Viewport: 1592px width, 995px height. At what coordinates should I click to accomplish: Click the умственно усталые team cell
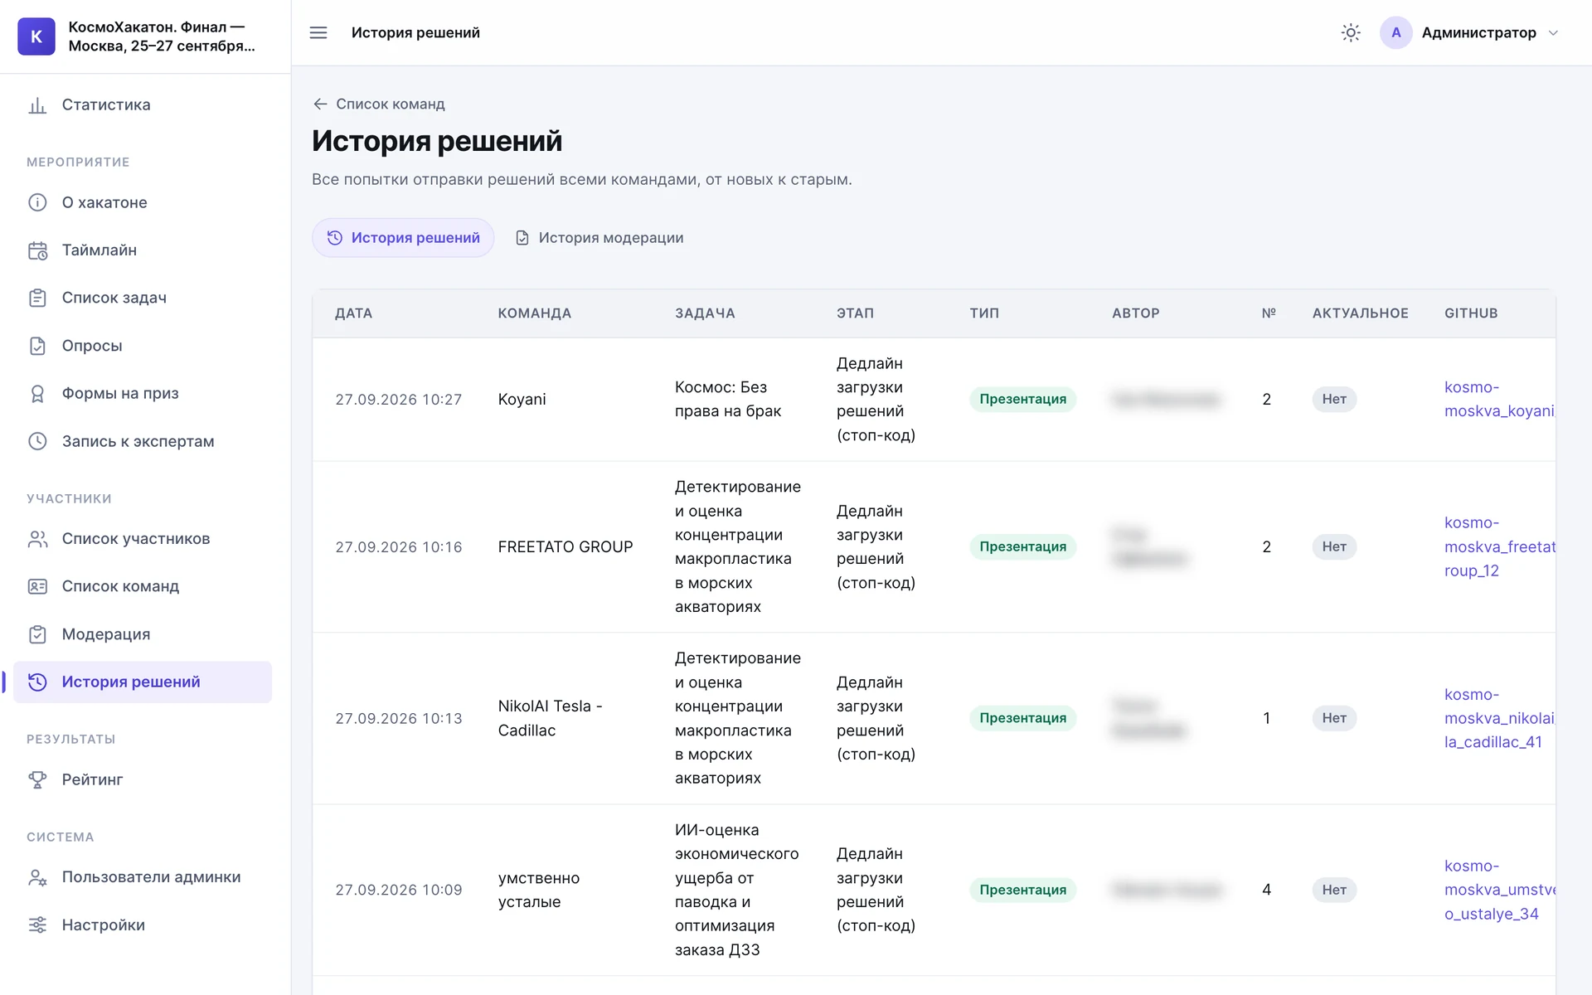tap(539, 890)
